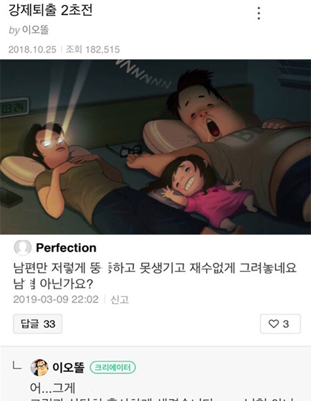
Task: Open 이오똘 creator profile avatar
Action: point(39,367)
